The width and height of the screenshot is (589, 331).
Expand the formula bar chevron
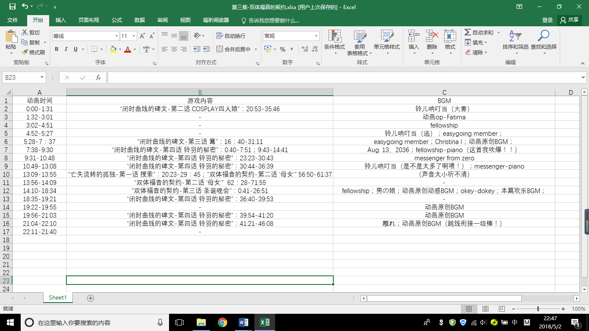point(583,78)
